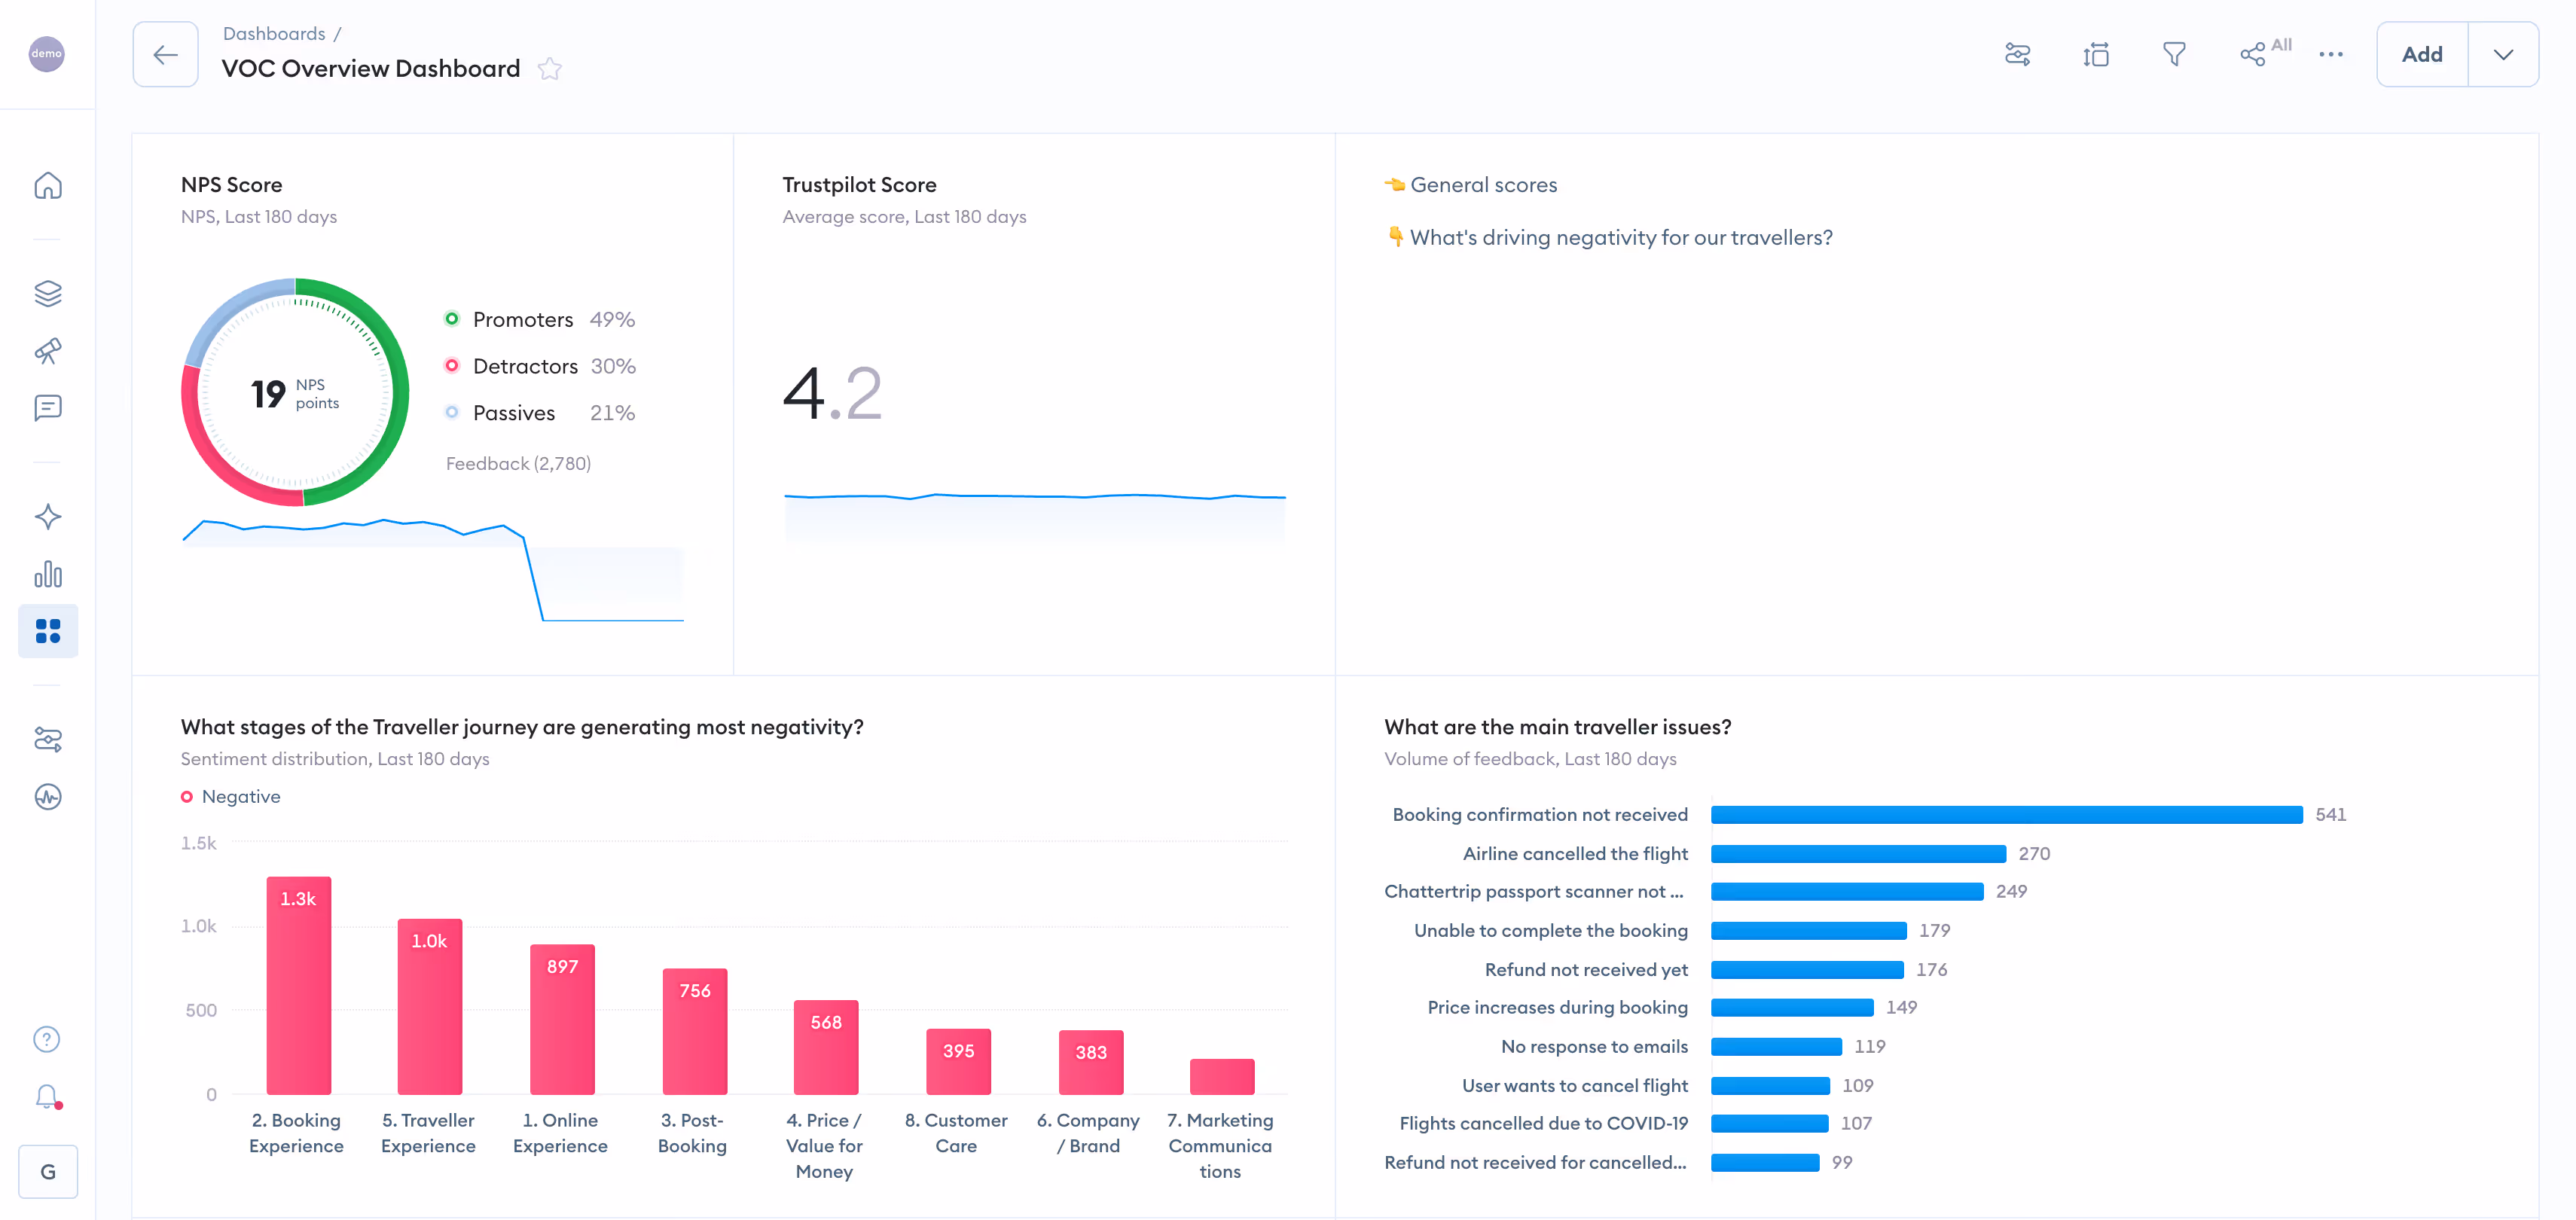Open the three-dots more options menu
The height and width of the screenshot is (1220, 2576).
pyautogui.click(x=2330, y=55)
